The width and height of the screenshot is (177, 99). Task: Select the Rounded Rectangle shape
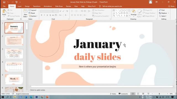click(127, 10)
